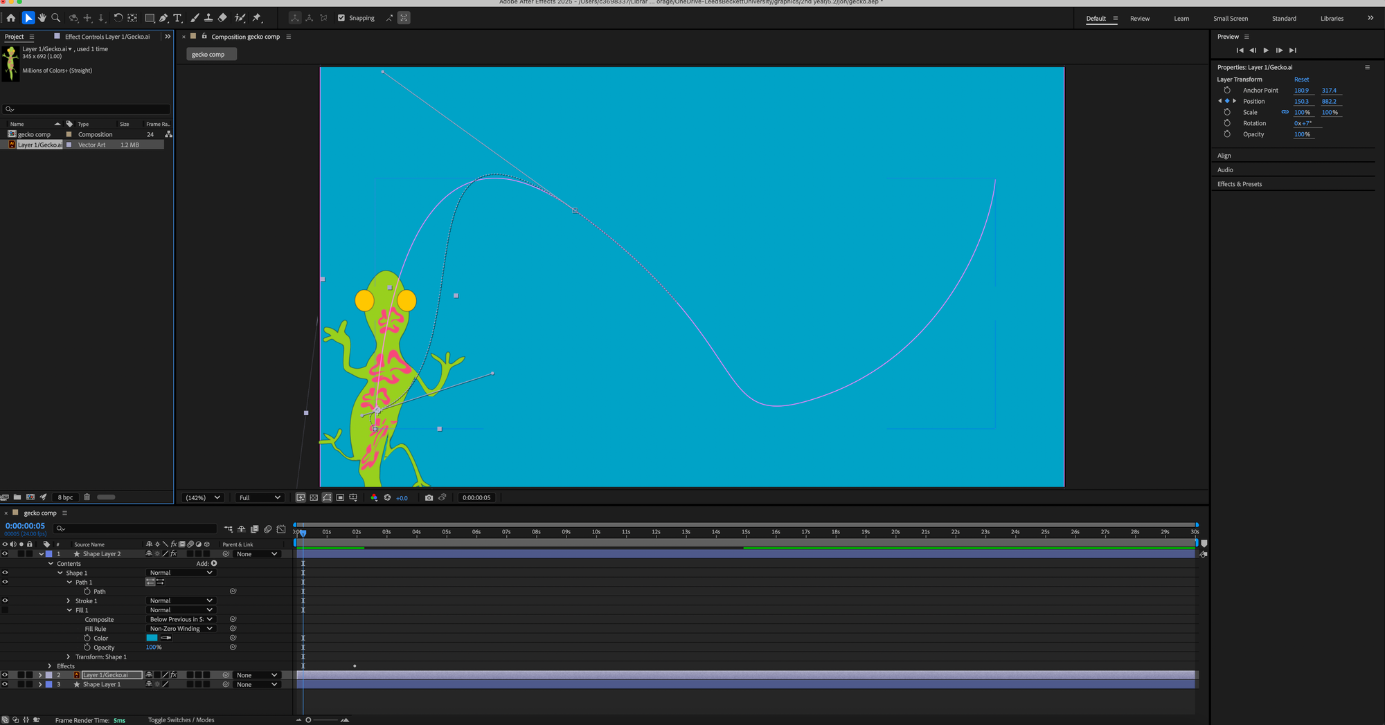Select the Eraser tool
The width and height of the screenshot is (1385, 725).
(x=222, y=18)
